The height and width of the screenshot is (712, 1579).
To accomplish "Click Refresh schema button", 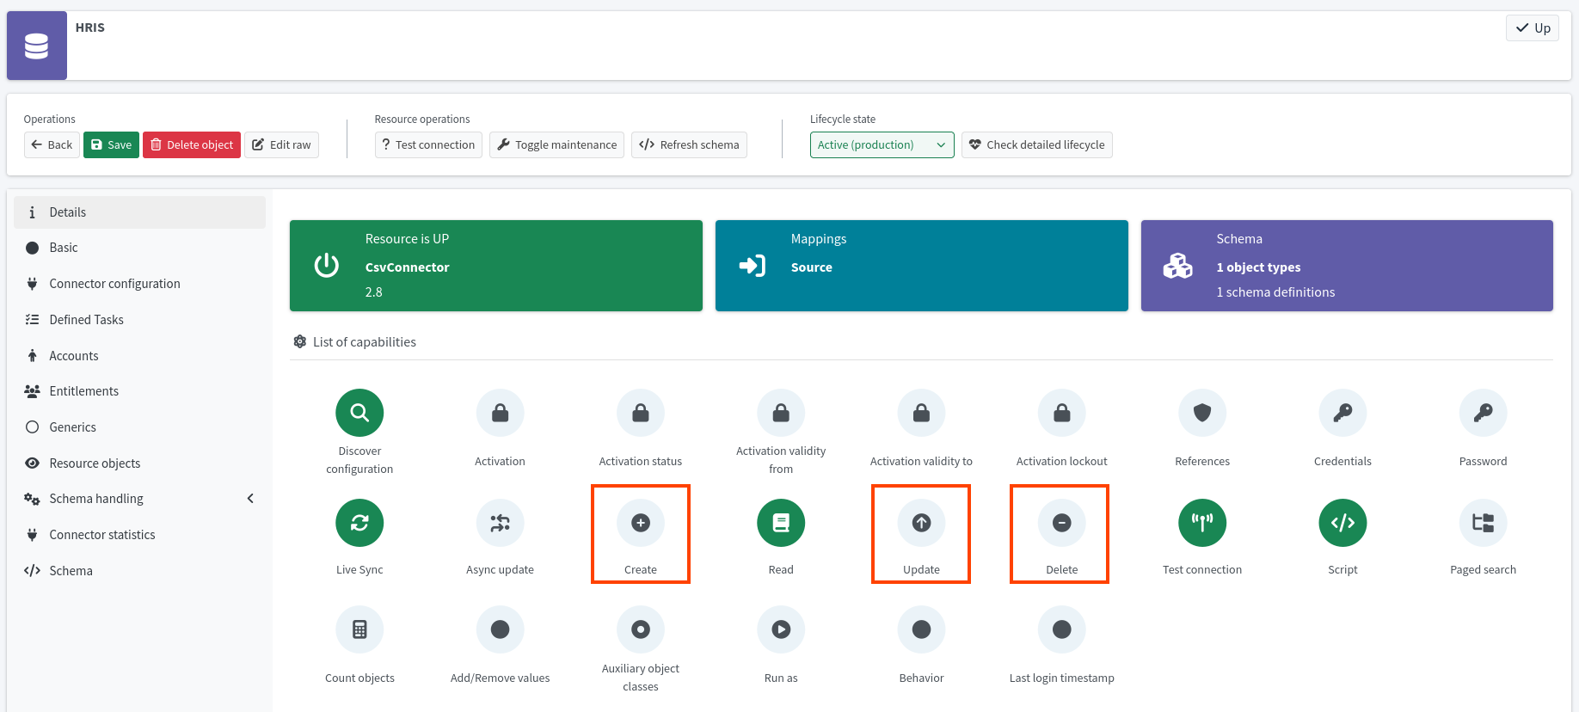I will [x=689, y=144].
